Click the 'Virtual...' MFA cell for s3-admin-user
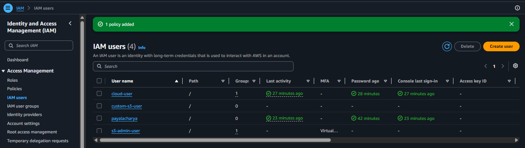The height and width of the screenshot is (148, 525). pyautogui.click(x=329, y=131)
